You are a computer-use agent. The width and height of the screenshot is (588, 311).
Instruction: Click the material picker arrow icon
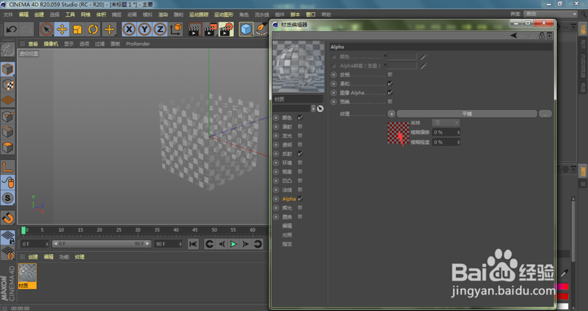320,109
